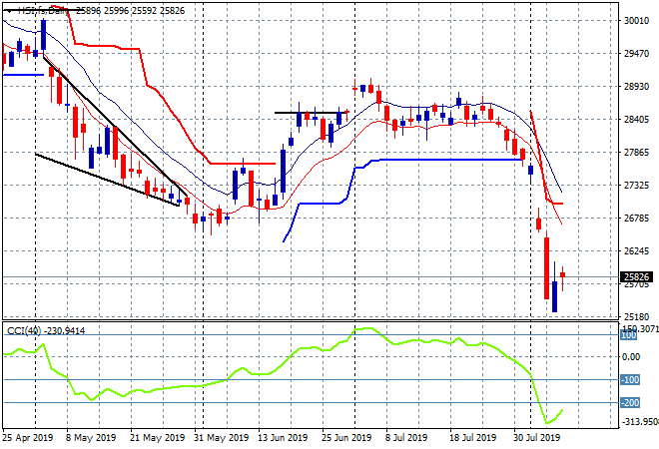Click the 26245 price axis label

(x=636, y=250)
